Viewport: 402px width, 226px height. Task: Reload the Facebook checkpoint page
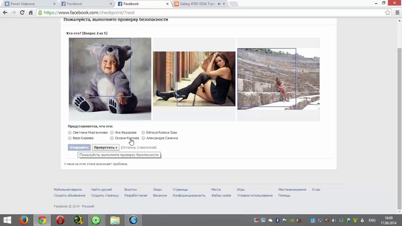coord(22,13)
